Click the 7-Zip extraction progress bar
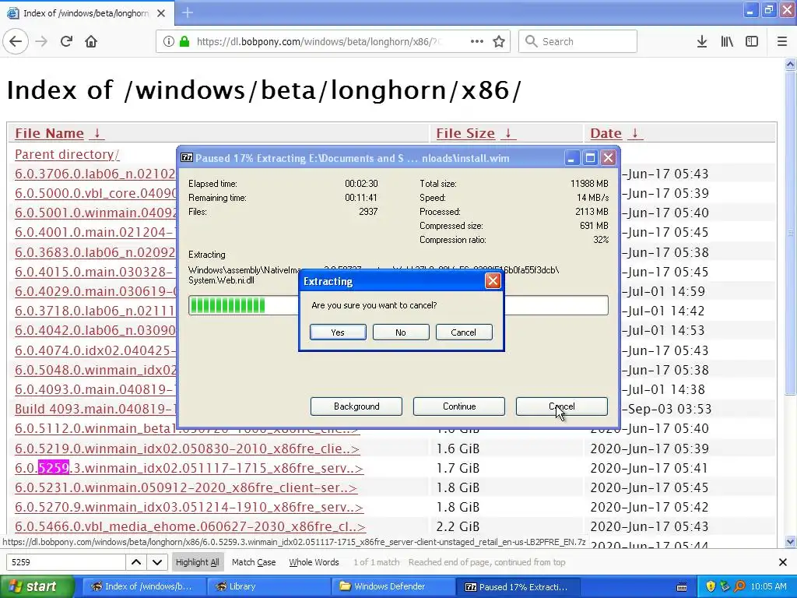797x598 pixels. coord(398,305)
